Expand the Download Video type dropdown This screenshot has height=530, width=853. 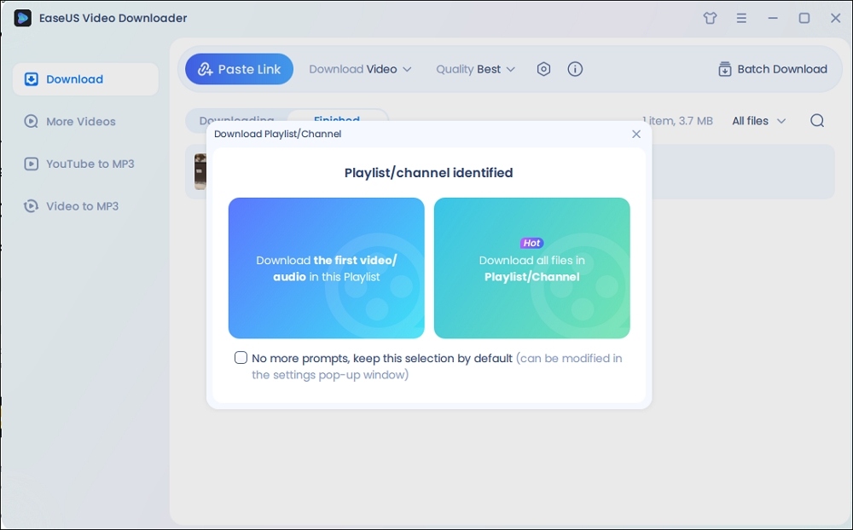[x=360, y=69]
